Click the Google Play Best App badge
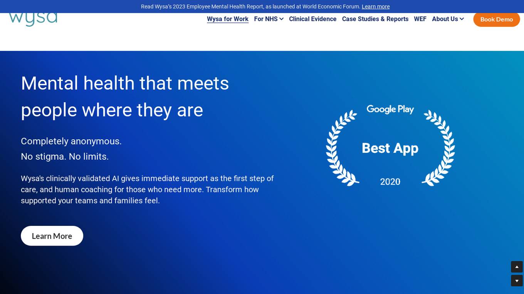Screen dimensions: 524x294 pos(390,145)
